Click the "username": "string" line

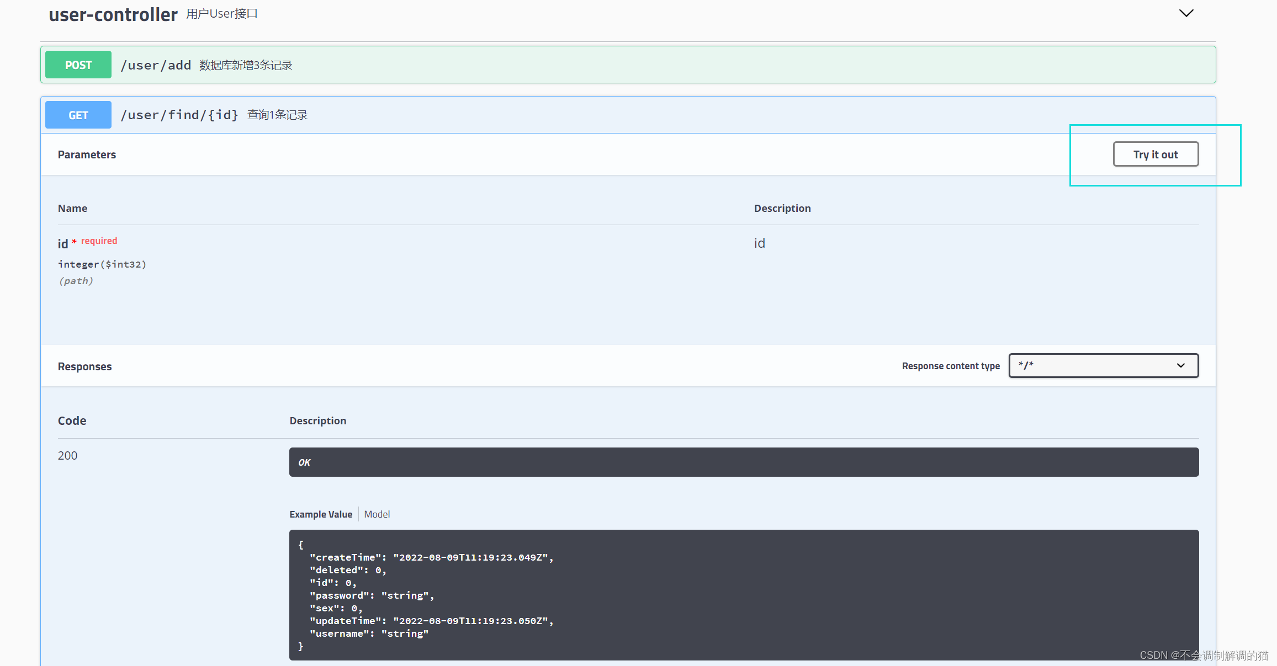click(369, 633)
